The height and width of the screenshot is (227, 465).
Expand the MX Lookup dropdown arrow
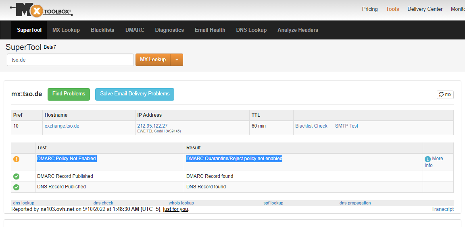tap(177, 60)
